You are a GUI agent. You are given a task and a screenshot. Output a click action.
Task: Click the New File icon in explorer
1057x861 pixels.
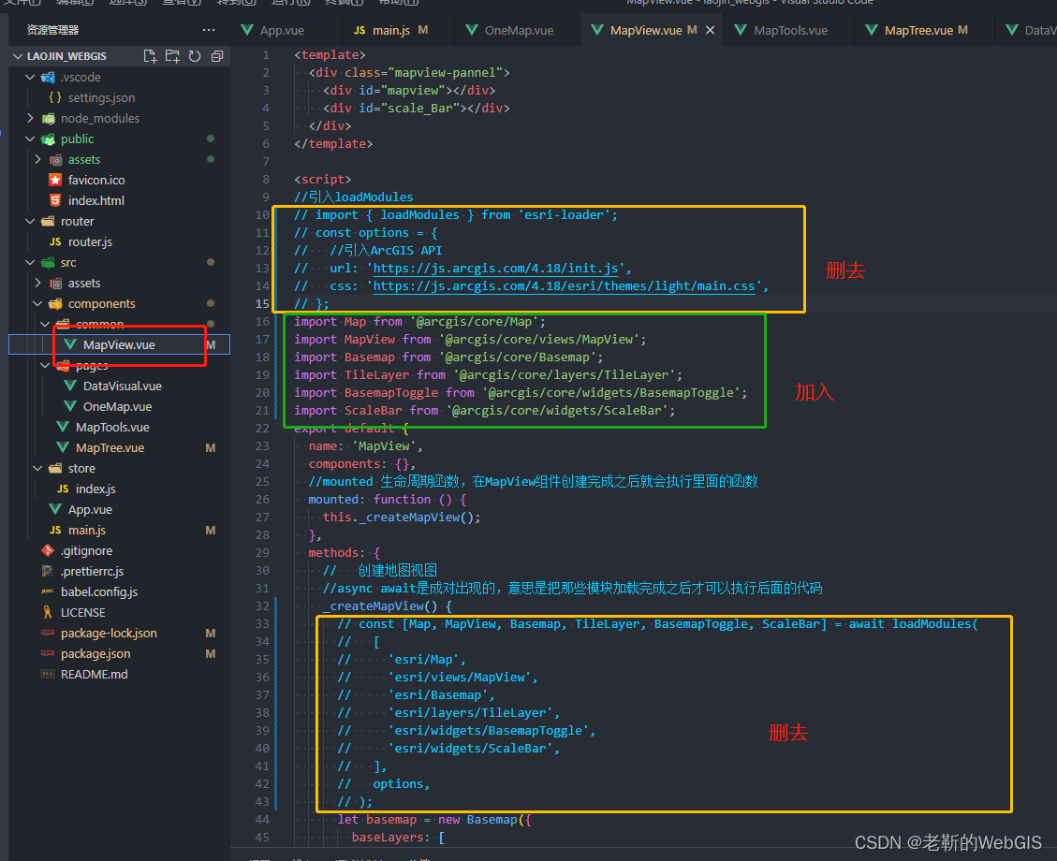150,56
